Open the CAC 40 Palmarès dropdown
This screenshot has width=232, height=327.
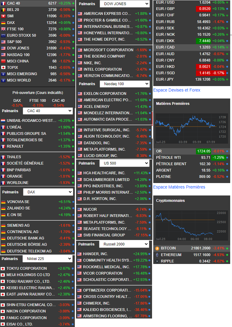(48, 111)
